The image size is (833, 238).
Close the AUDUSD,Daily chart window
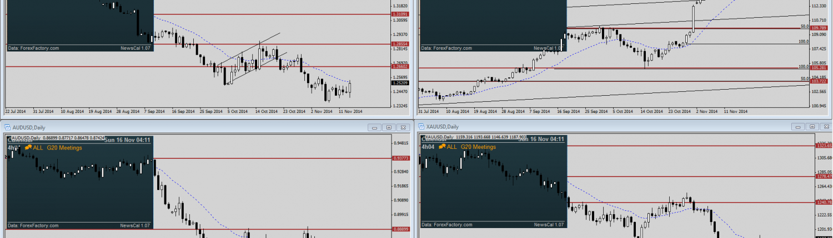click(402, 127)
